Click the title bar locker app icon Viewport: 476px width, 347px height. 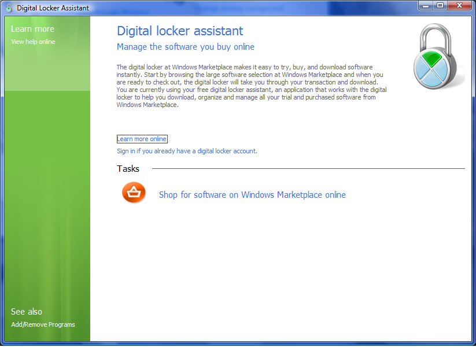pyautogui.click(x=9, y=8)
